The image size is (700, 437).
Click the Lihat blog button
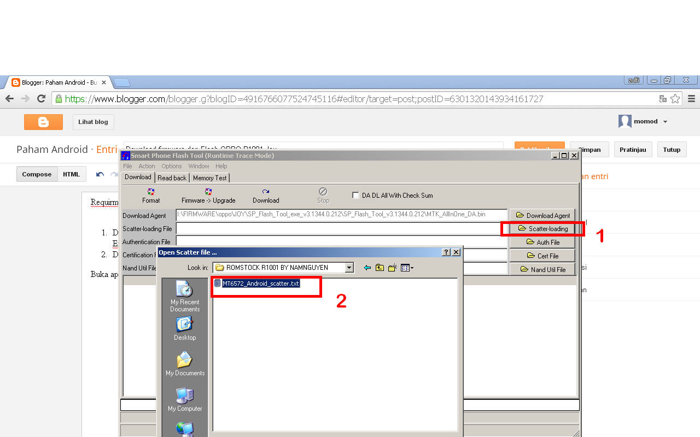(x=93, y=122)
